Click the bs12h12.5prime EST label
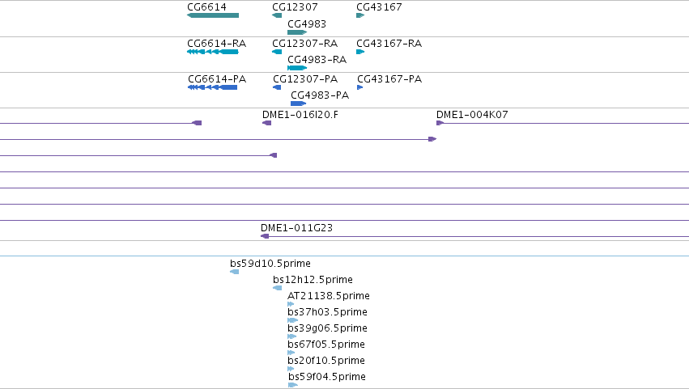 point(313,280)
